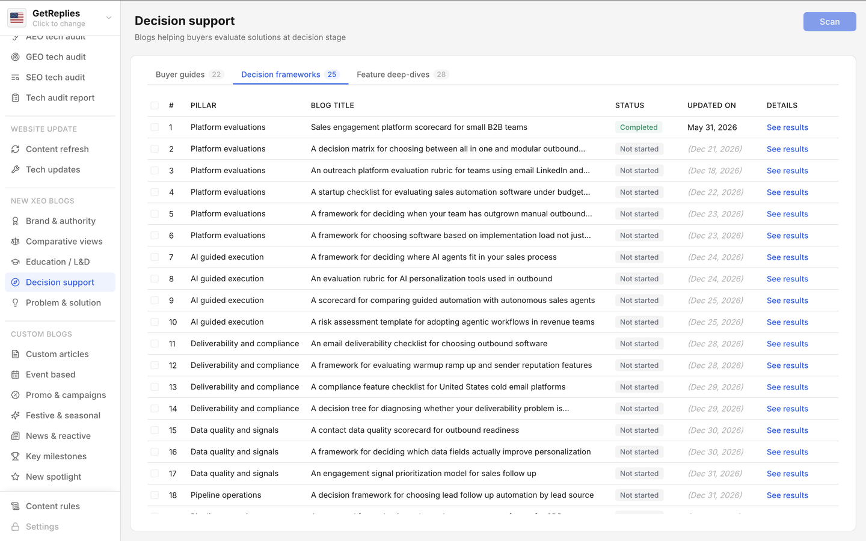866x541 pixels.
Task: Open See results for row 13 compliance checklist
Action: click(787, 387)
